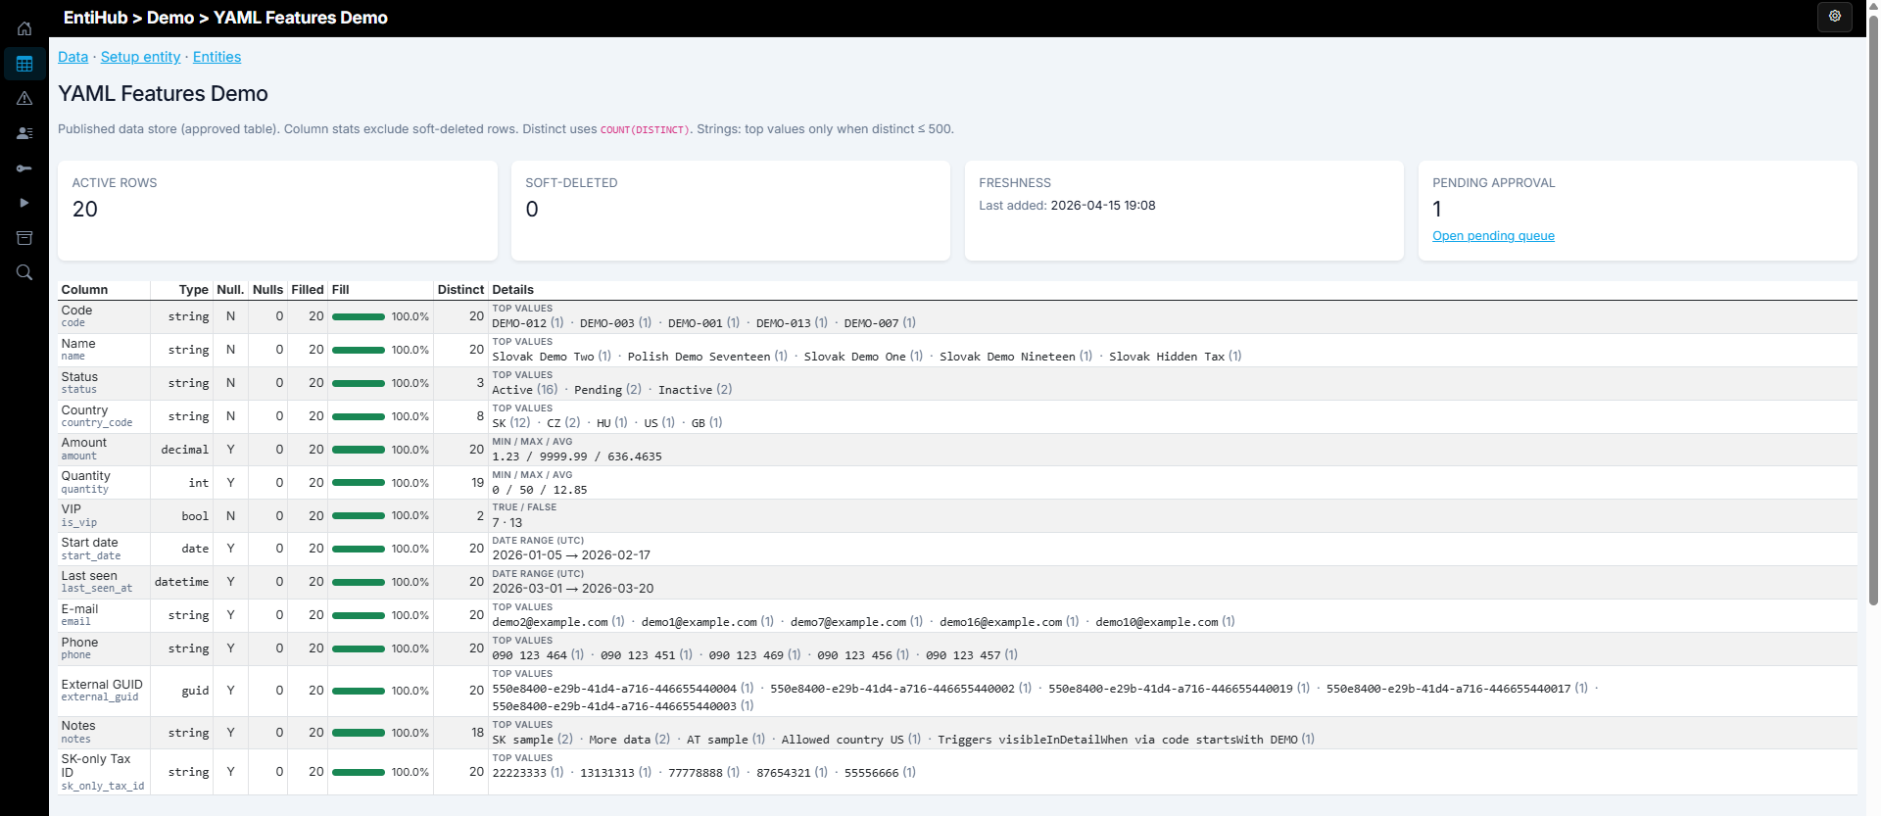Viewport: 1881px width, 816px height.
Task: Select the Name column name cell
Action: pos(104,350)
